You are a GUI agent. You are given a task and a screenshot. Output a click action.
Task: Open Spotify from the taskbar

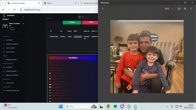(115, 106)
